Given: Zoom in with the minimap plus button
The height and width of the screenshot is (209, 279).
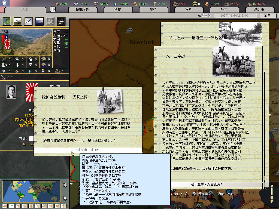Looking at the screenshot, I should pos(65,185).
